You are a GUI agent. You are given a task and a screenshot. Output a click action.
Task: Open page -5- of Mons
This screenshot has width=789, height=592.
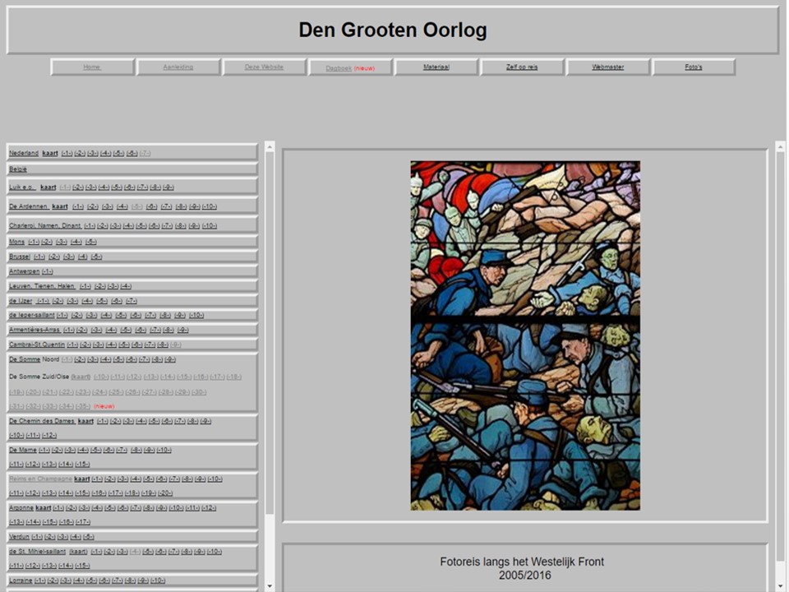coord(91,242)
